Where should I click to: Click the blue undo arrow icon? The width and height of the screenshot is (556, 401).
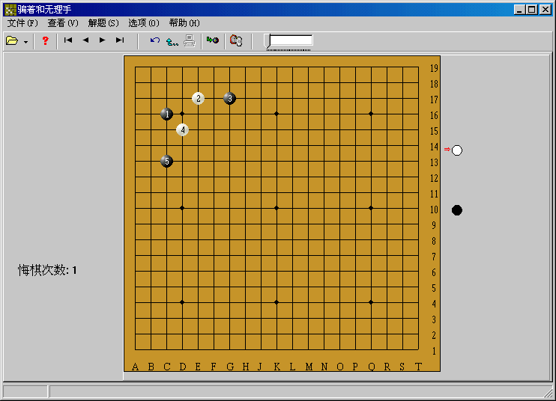155,40
